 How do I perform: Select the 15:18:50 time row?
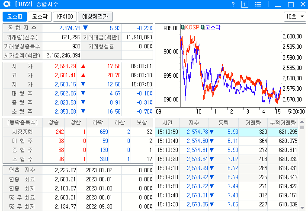(227, 186)
